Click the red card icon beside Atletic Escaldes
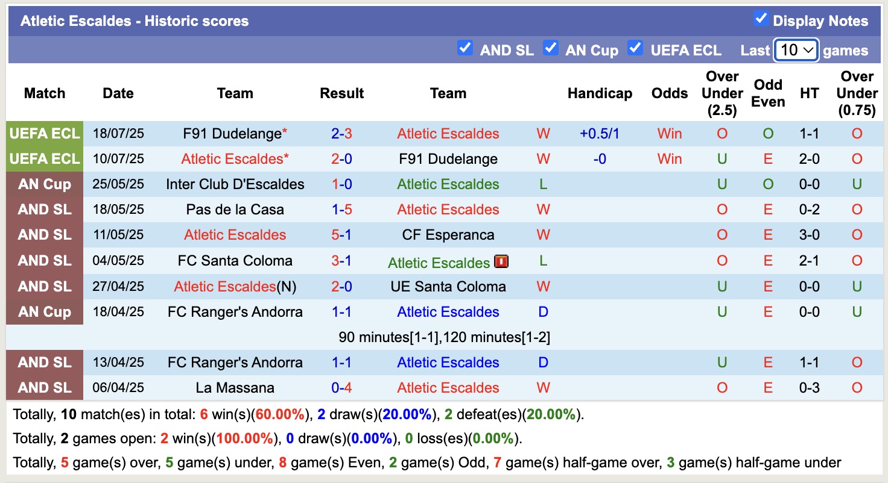Screen dimensions: 888x483 click(501, 261)
